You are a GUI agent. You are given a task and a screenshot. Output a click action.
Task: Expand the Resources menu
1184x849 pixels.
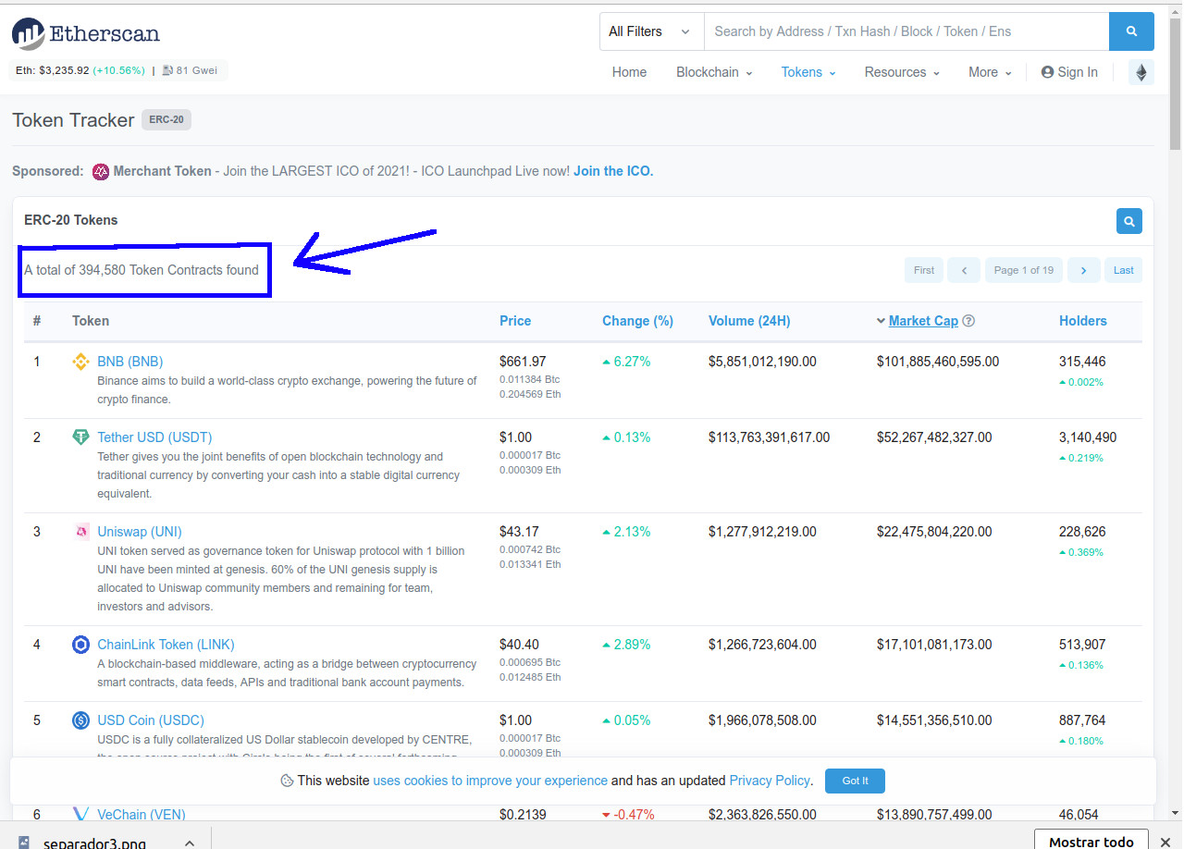[x=902, y=72]
